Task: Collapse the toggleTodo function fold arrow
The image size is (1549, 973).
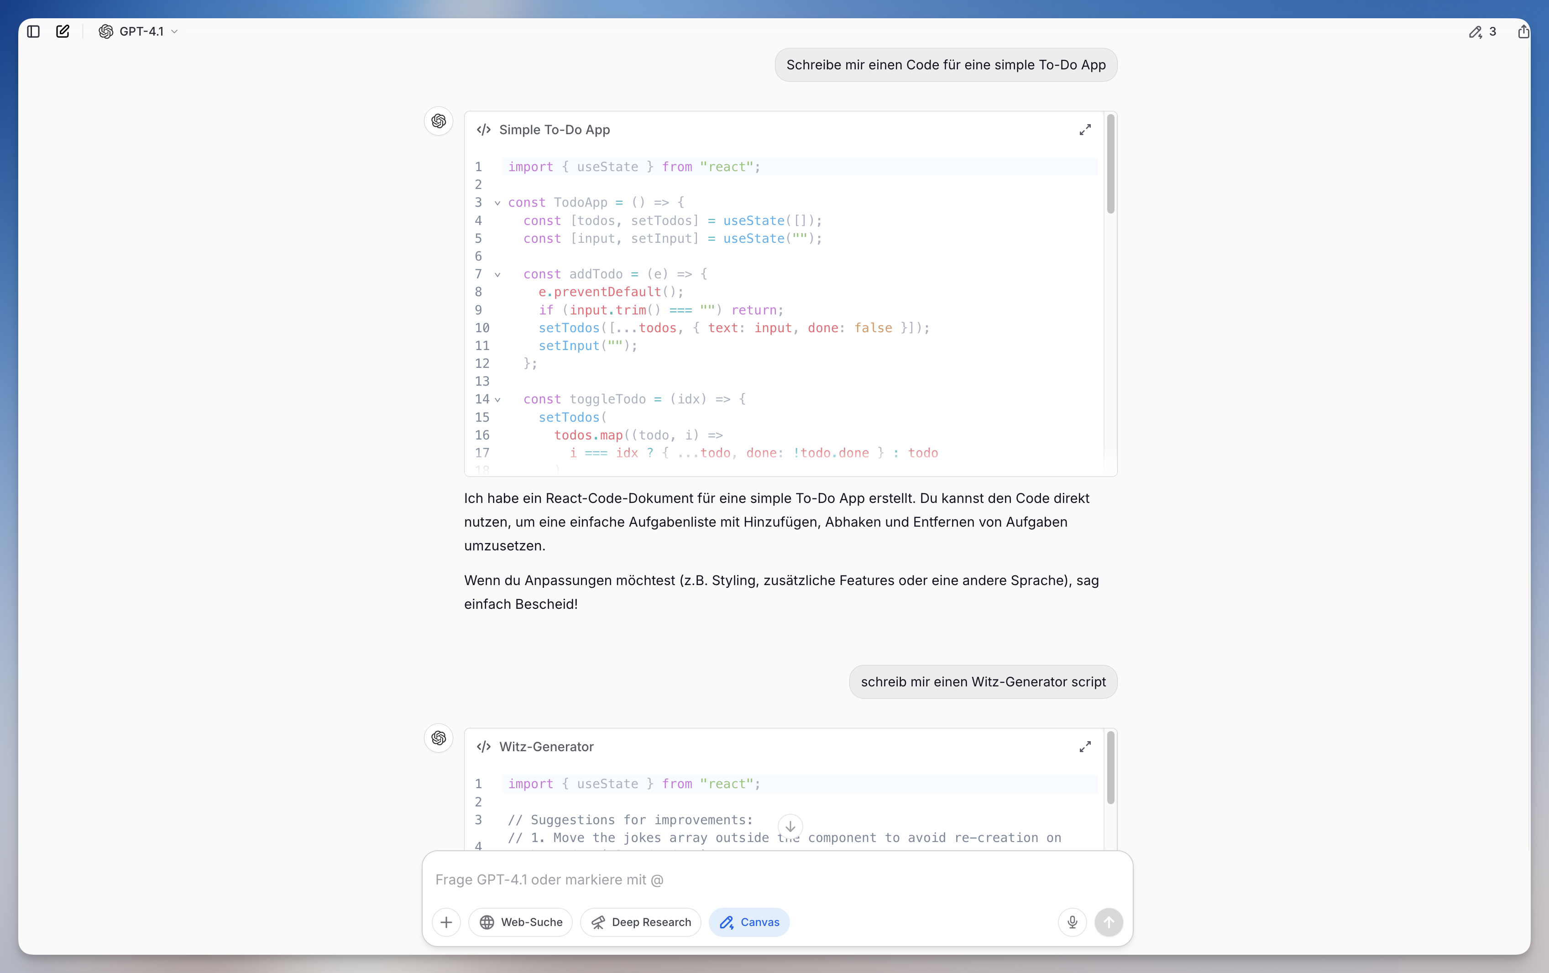Action: point(497,399)
